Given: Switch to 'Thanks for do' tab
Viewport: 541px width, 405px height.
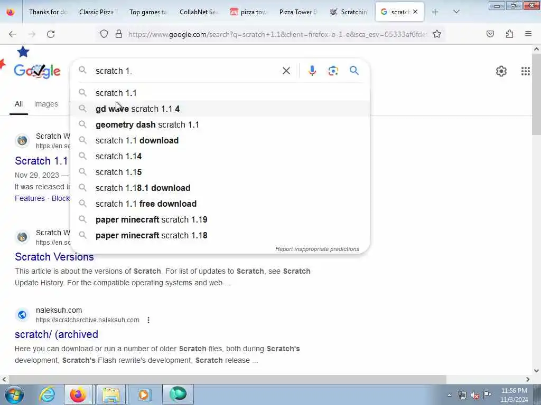Looking at the screenshot, I should point(48,12).
